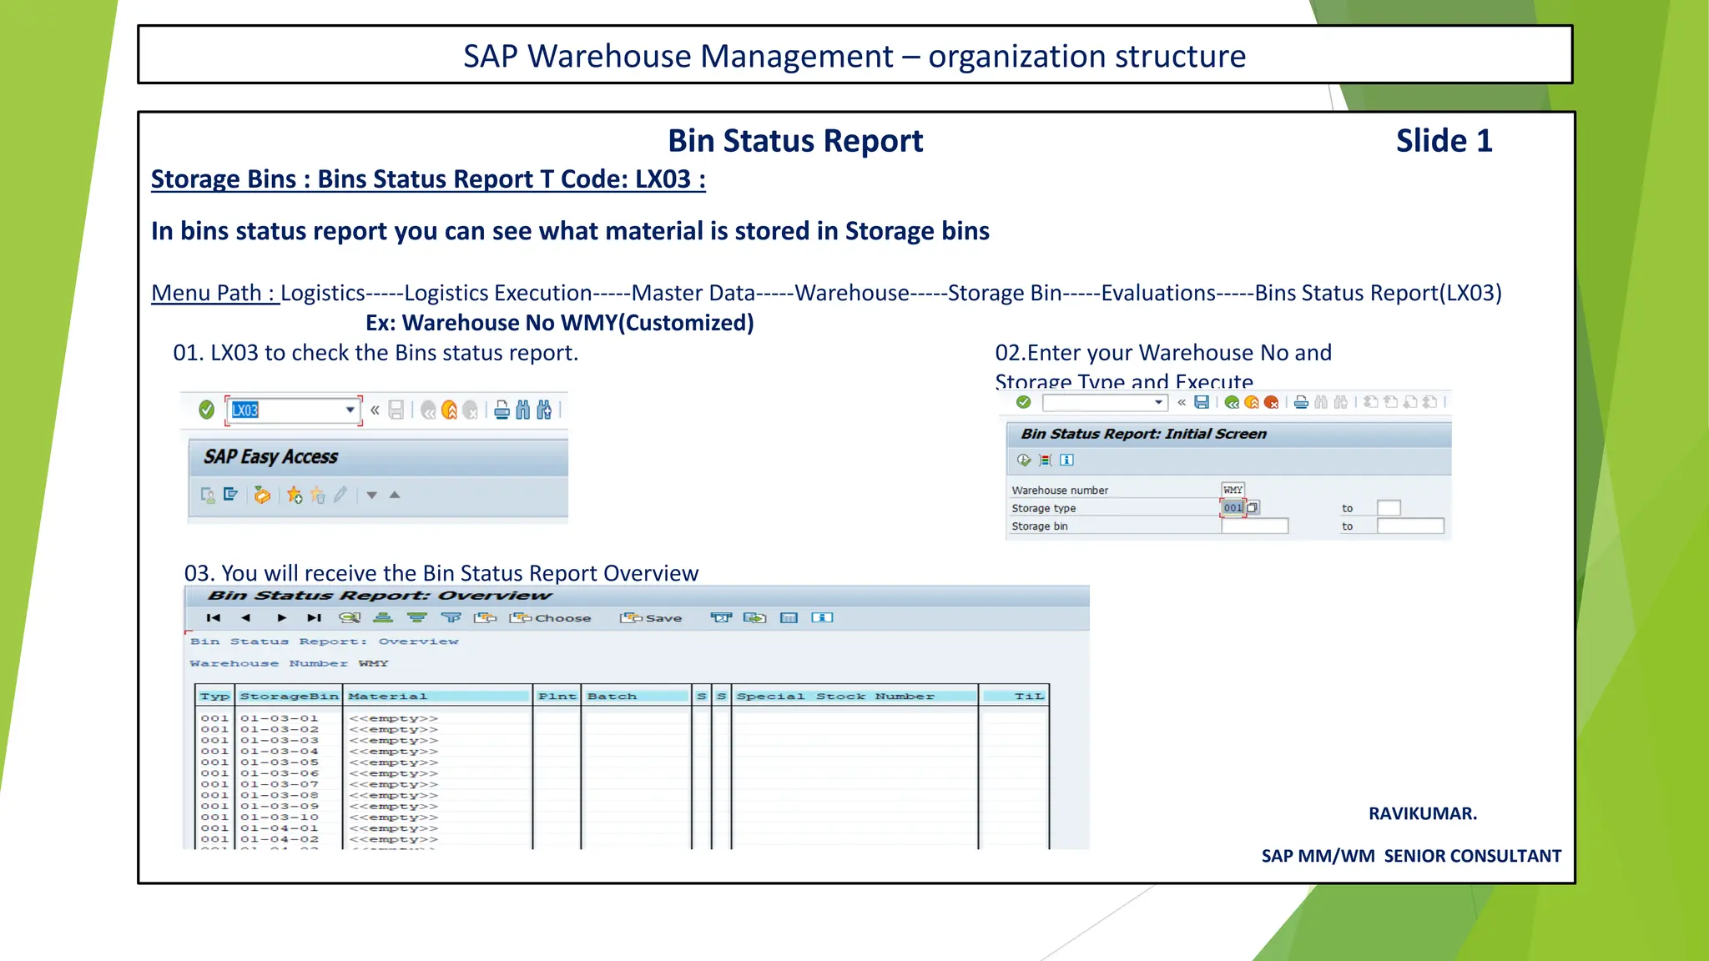Viewport: 1709px width, 961px height.
Task: Click Move Favorites Down triangle
Action: click(x=372, y=496)
